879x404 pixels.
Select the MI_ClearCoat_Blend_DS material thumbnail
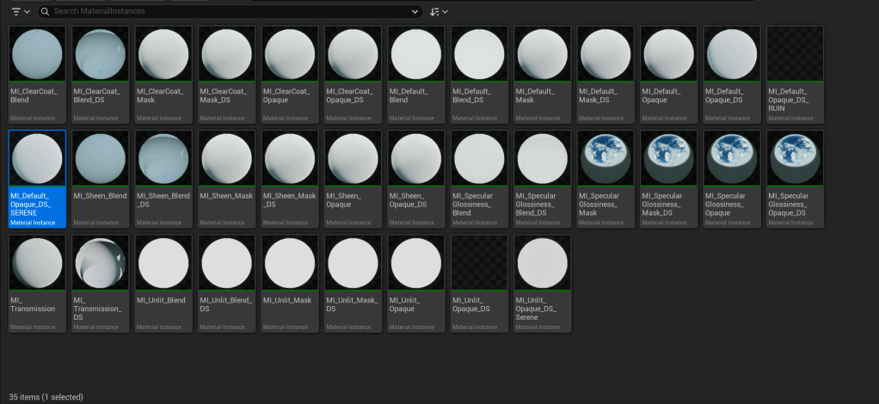click(100, 54)
